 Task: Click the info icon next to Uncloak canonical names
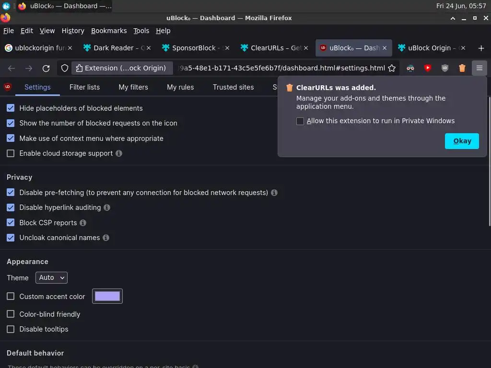[106, 238]
